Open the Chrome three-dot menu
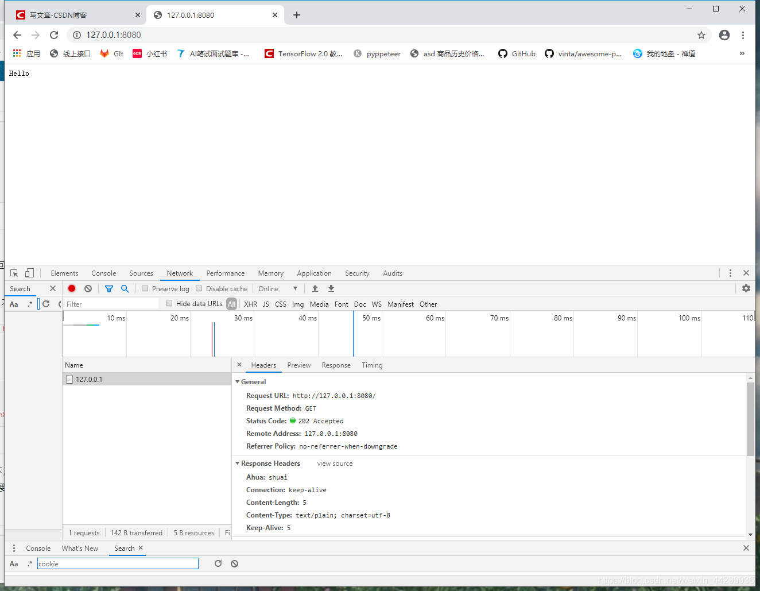 click(743, 35)
